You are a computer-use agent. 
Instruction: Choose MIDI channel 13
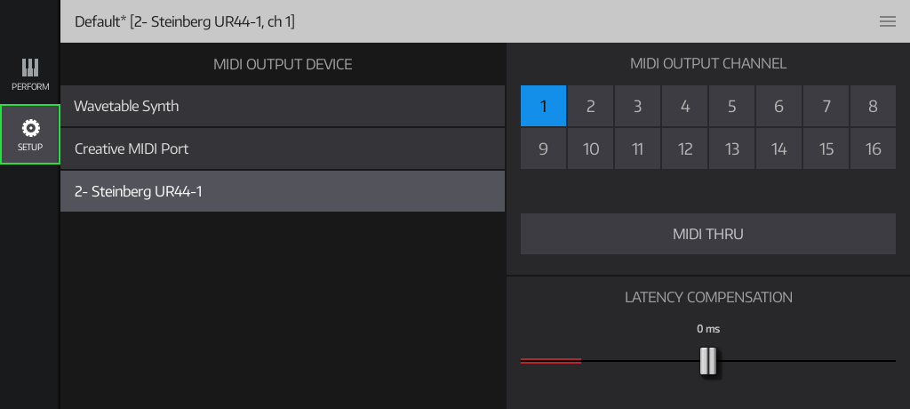click(731, 149)
